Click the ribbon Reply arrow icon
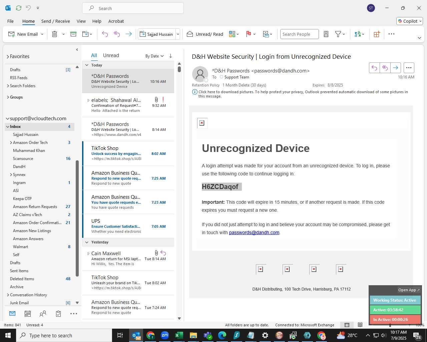Screen dimensions: 427x342 (x=105, y=34)
